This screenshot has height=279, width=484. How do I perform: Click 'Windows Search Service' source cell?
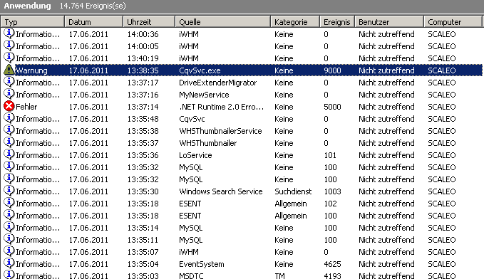tap(221, 191)
